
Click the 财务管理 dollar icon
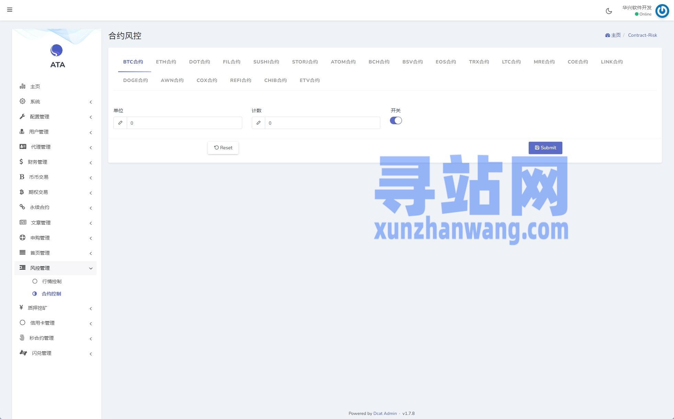pyautogui.click(x=21, y=162)
